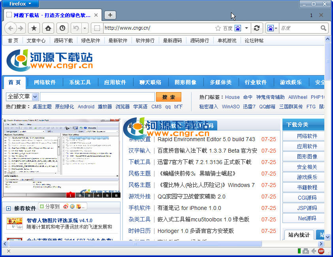This screenshot has width=333, height=257.
Task: Click the Baidu paw icon in address bar
Action: pos(238,28)
